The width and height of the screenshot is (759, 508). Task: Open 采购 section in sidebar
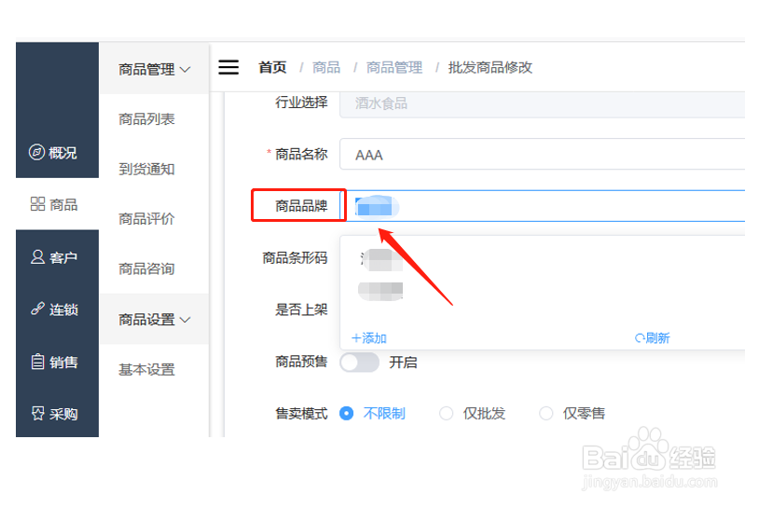point(57,414)
